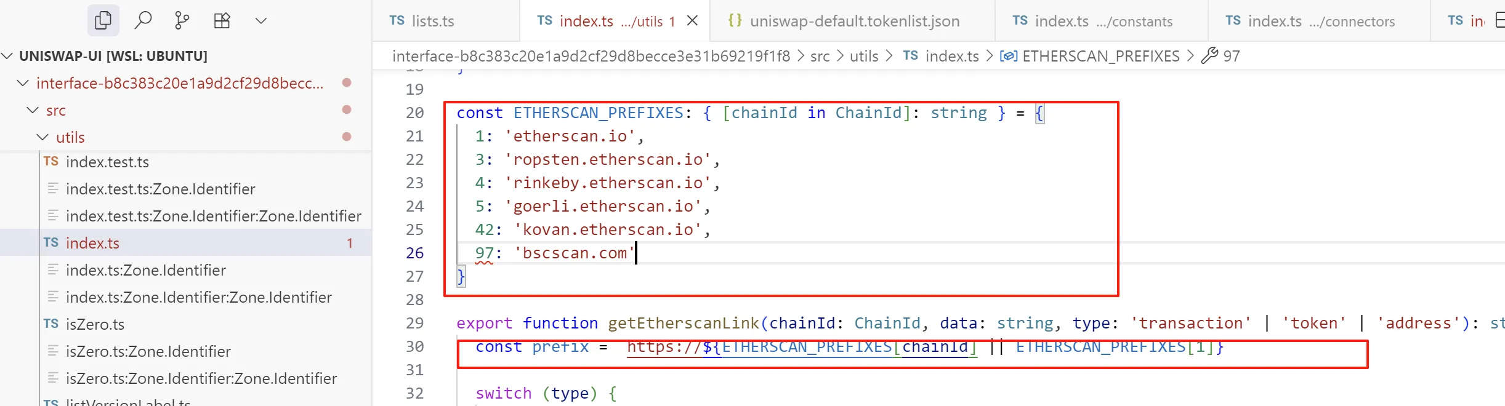Select index.ts:Zone.Identifier file
The height and width of the screenshot is (406, 1505).
pos(145,270)
